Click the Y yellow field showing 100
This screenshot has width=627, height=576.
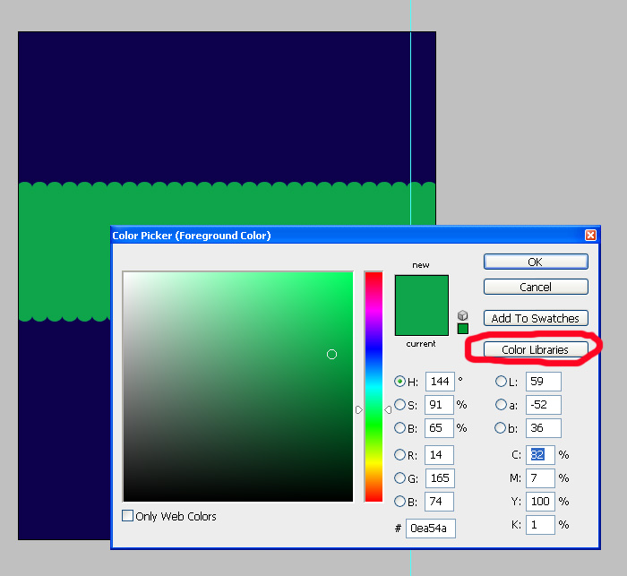click(540, 501)
